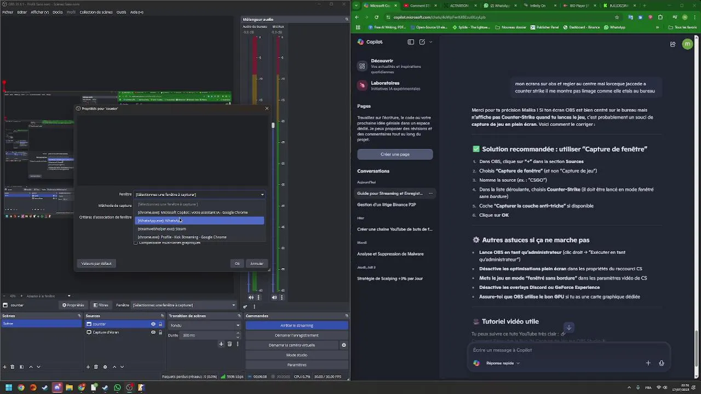This screenshot has height=394, width=701.
Task: Open Outils menu in OBS
Action: pyautogui.click(x=121, y=12)
